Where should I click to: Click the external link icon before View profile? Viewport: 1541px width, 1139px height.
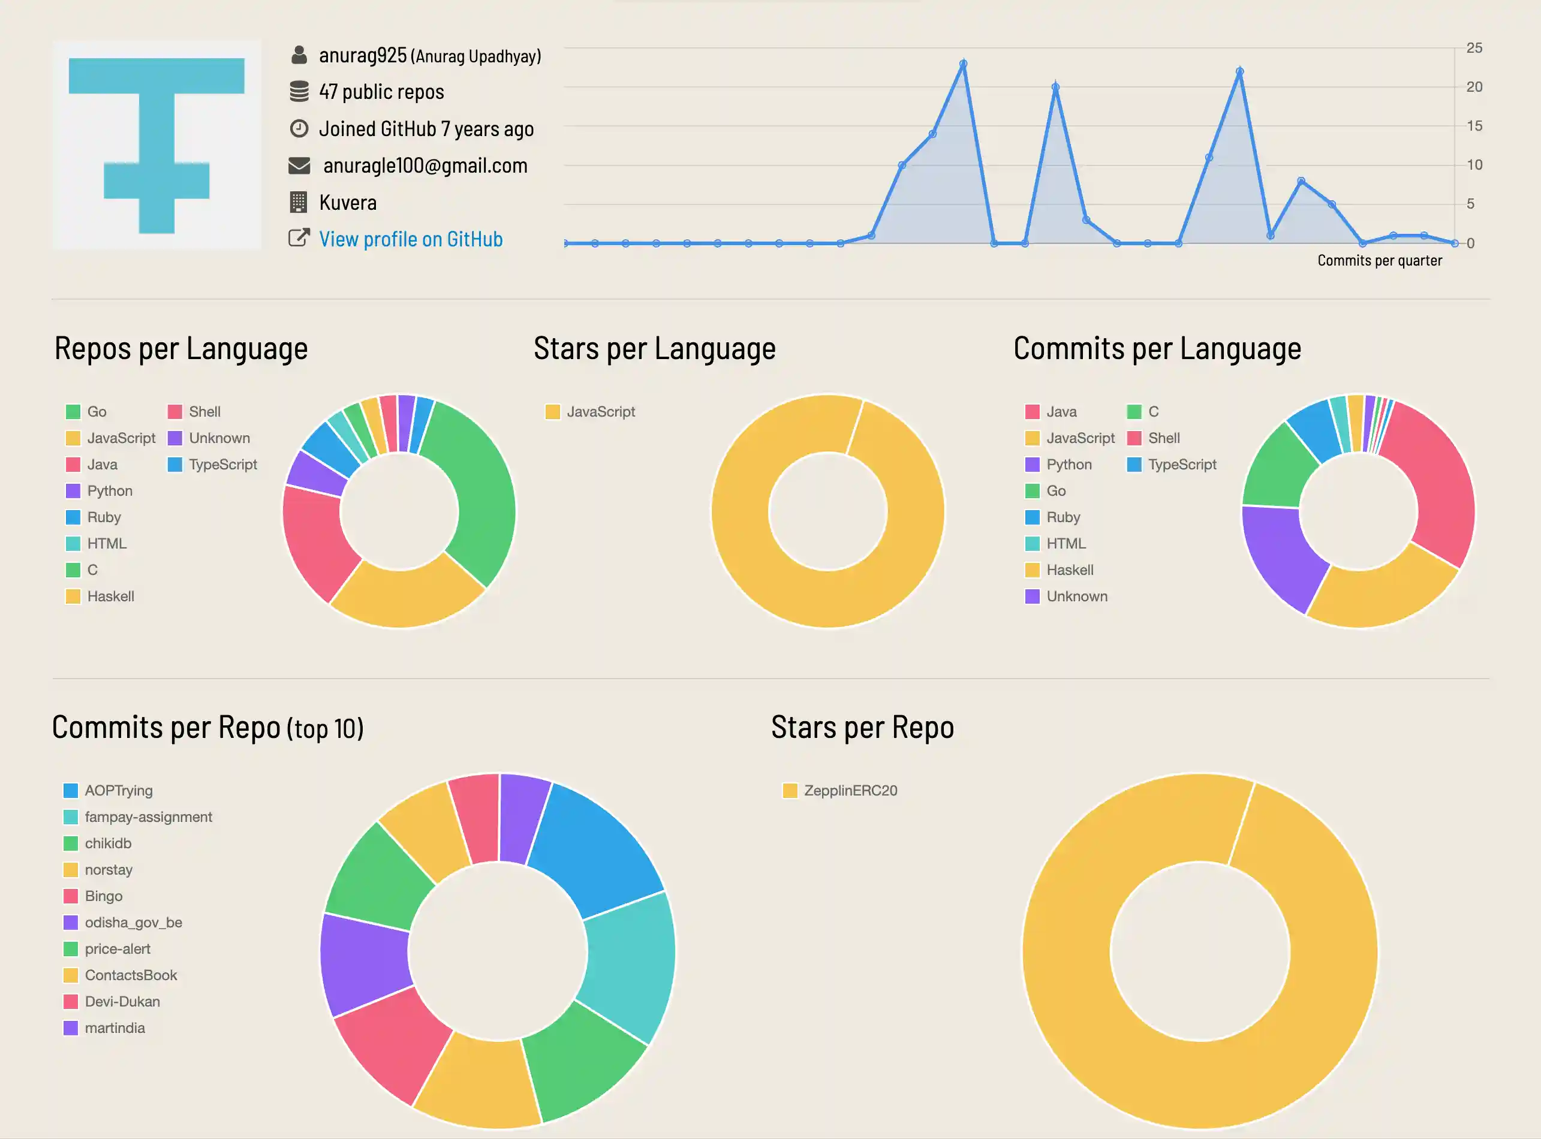coord(299,239)
